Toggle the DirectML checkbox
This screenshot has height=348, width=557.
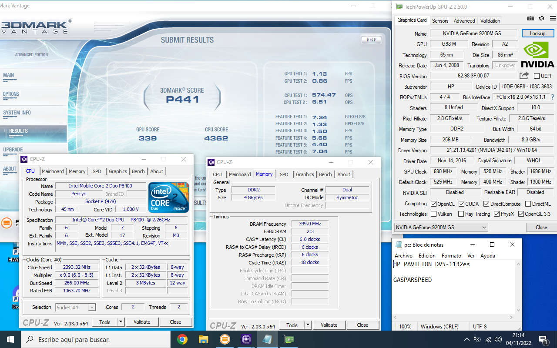click(528, 204)
